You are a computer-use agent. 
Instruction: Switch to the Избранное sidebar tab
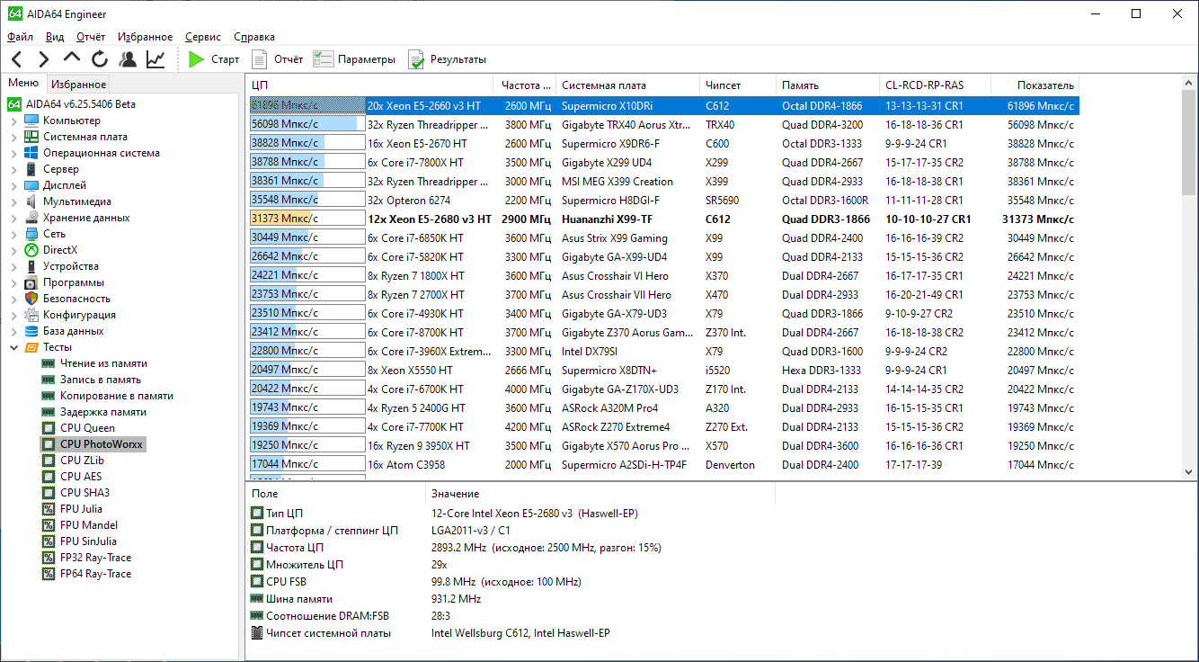(x=78, y=85)
